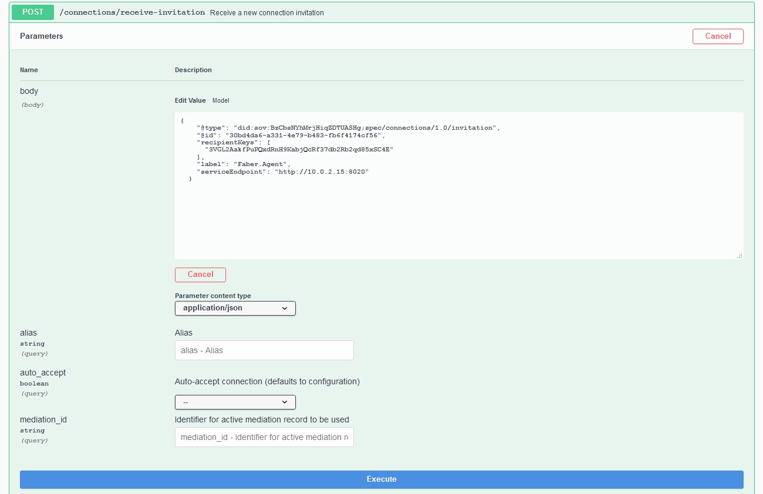Click the resize handle of the body editor
The height and width of the screenshot is (494, 763).
point(739,255)
